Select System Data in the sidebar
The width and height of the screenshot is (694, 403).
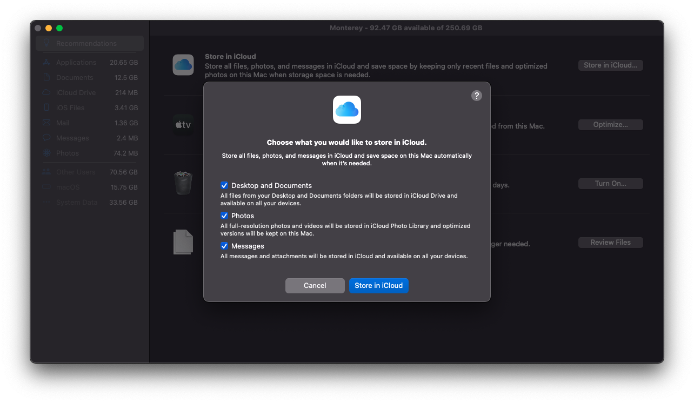tap(90, 202)
